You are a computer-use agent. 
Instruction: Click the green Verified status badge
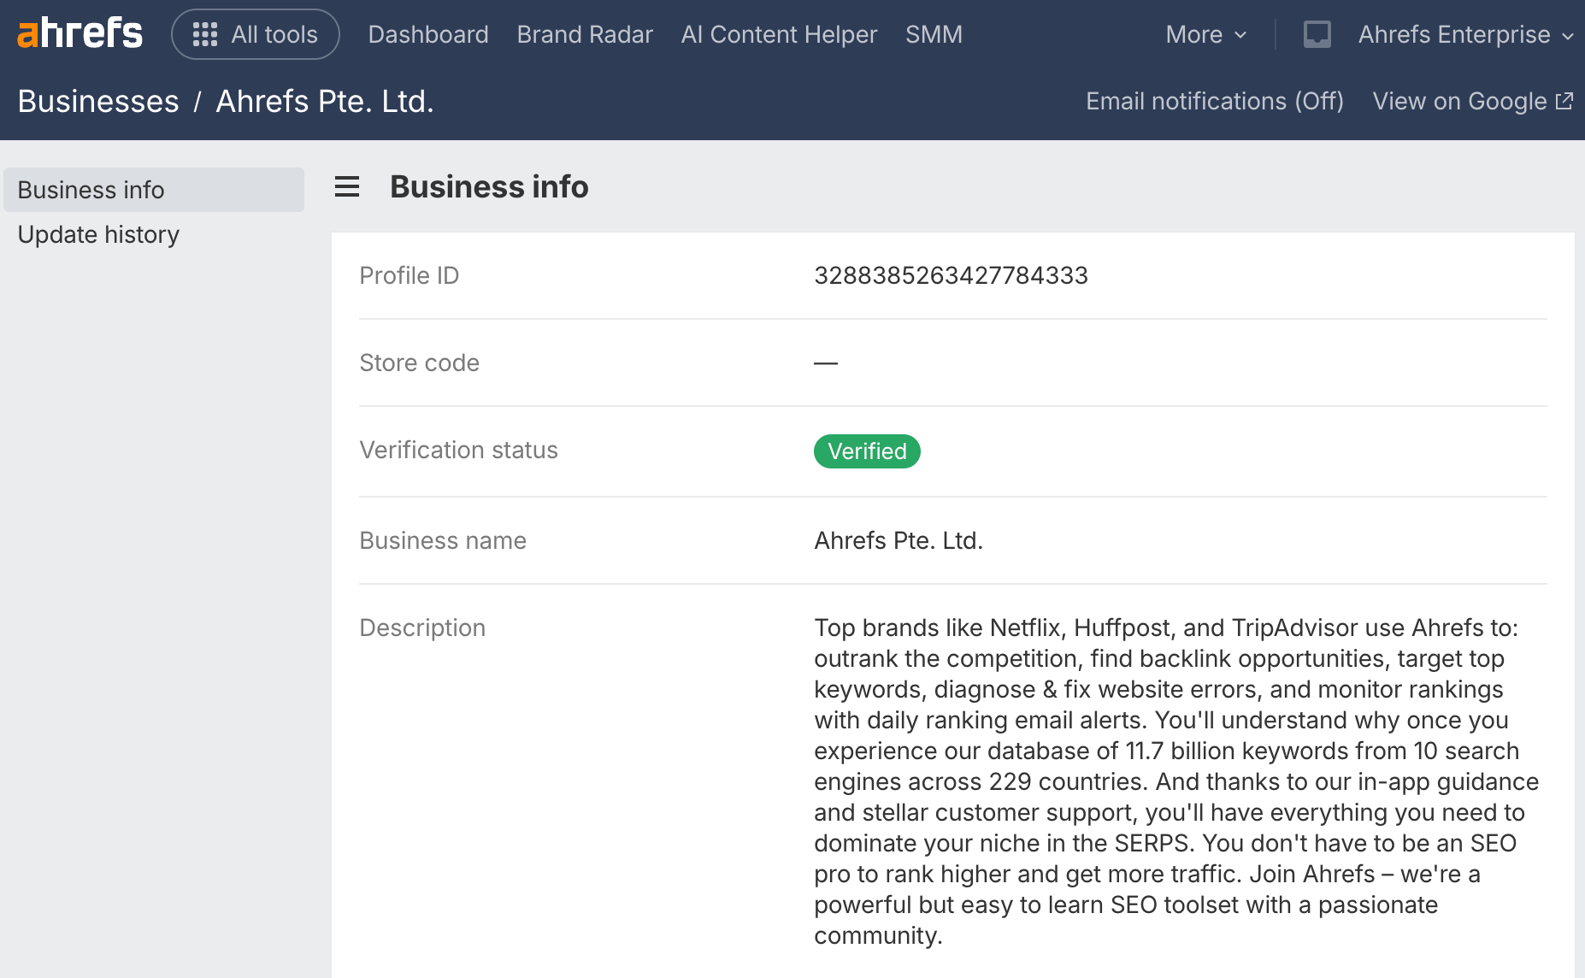click(x=867, y=451)
